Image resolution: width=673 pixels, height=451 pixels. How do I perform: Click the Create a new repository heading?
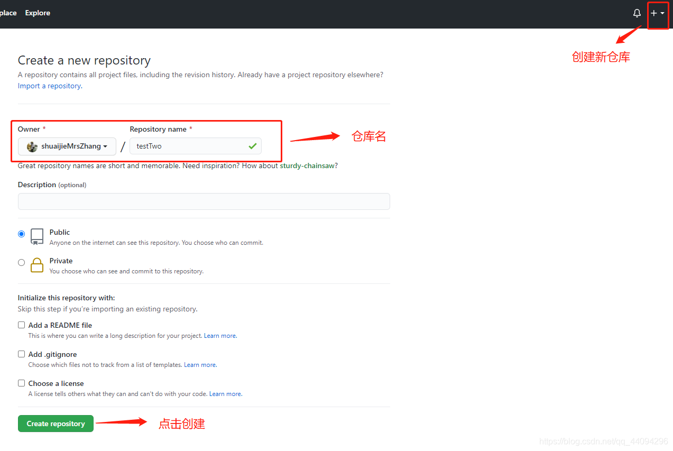84,60
